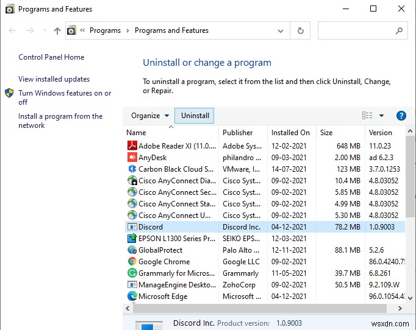Click the search magnifier icon
The width and height of the screenshot is (416, 330).
click(x=399, y=30)
